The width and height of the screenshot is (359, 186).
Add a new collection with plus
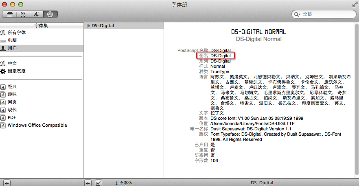7,183
